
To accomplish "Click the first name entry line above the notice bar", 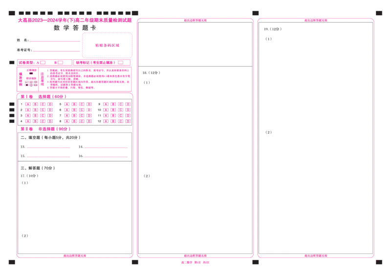I will click(54, 41).
